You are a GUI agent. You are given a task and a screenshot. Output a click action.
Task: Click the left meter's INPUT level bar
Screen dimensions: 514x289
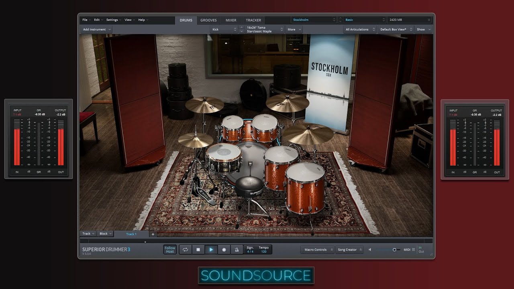coord(17,142)
